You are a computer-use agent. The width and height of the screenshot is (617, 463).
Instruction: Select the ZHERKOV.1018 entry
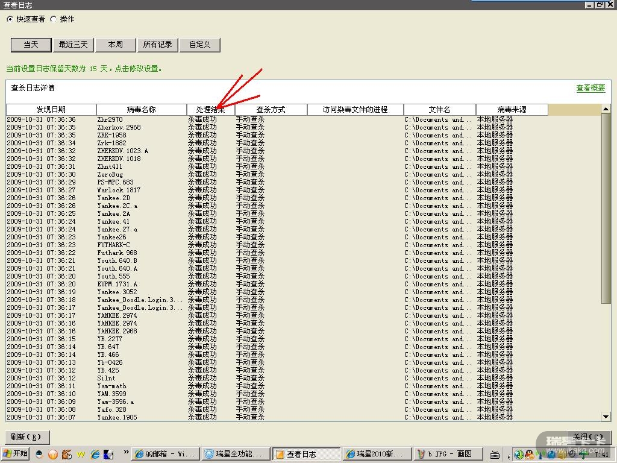277,159
